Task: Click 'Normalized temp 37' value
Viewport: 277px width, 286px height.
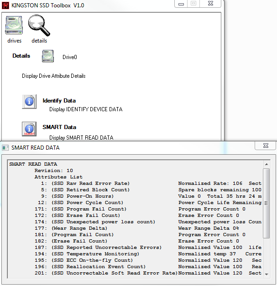Action: 207,254
